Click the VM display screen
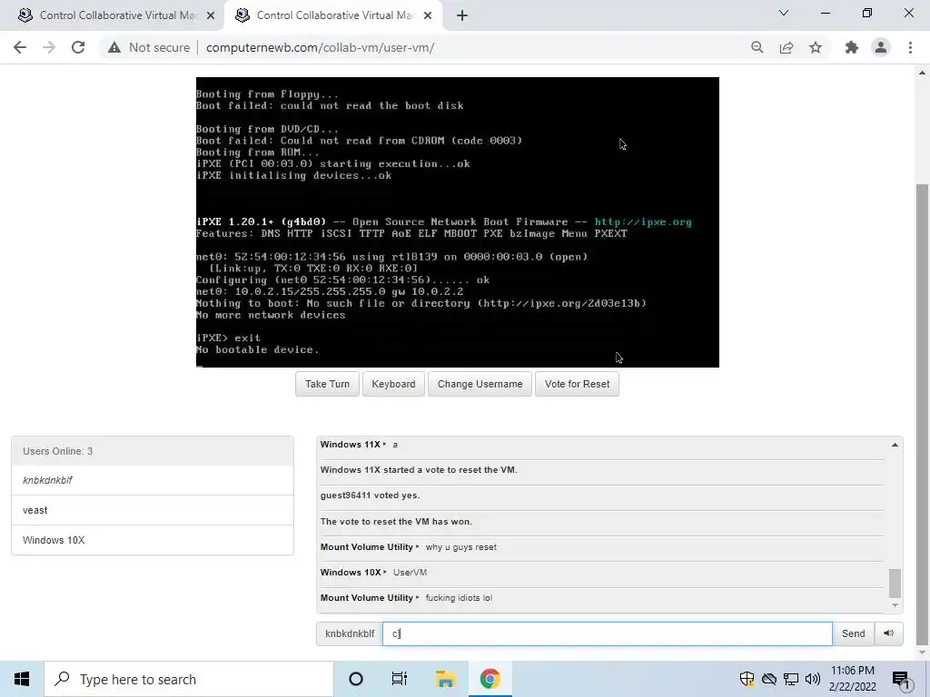 [458, 222]
